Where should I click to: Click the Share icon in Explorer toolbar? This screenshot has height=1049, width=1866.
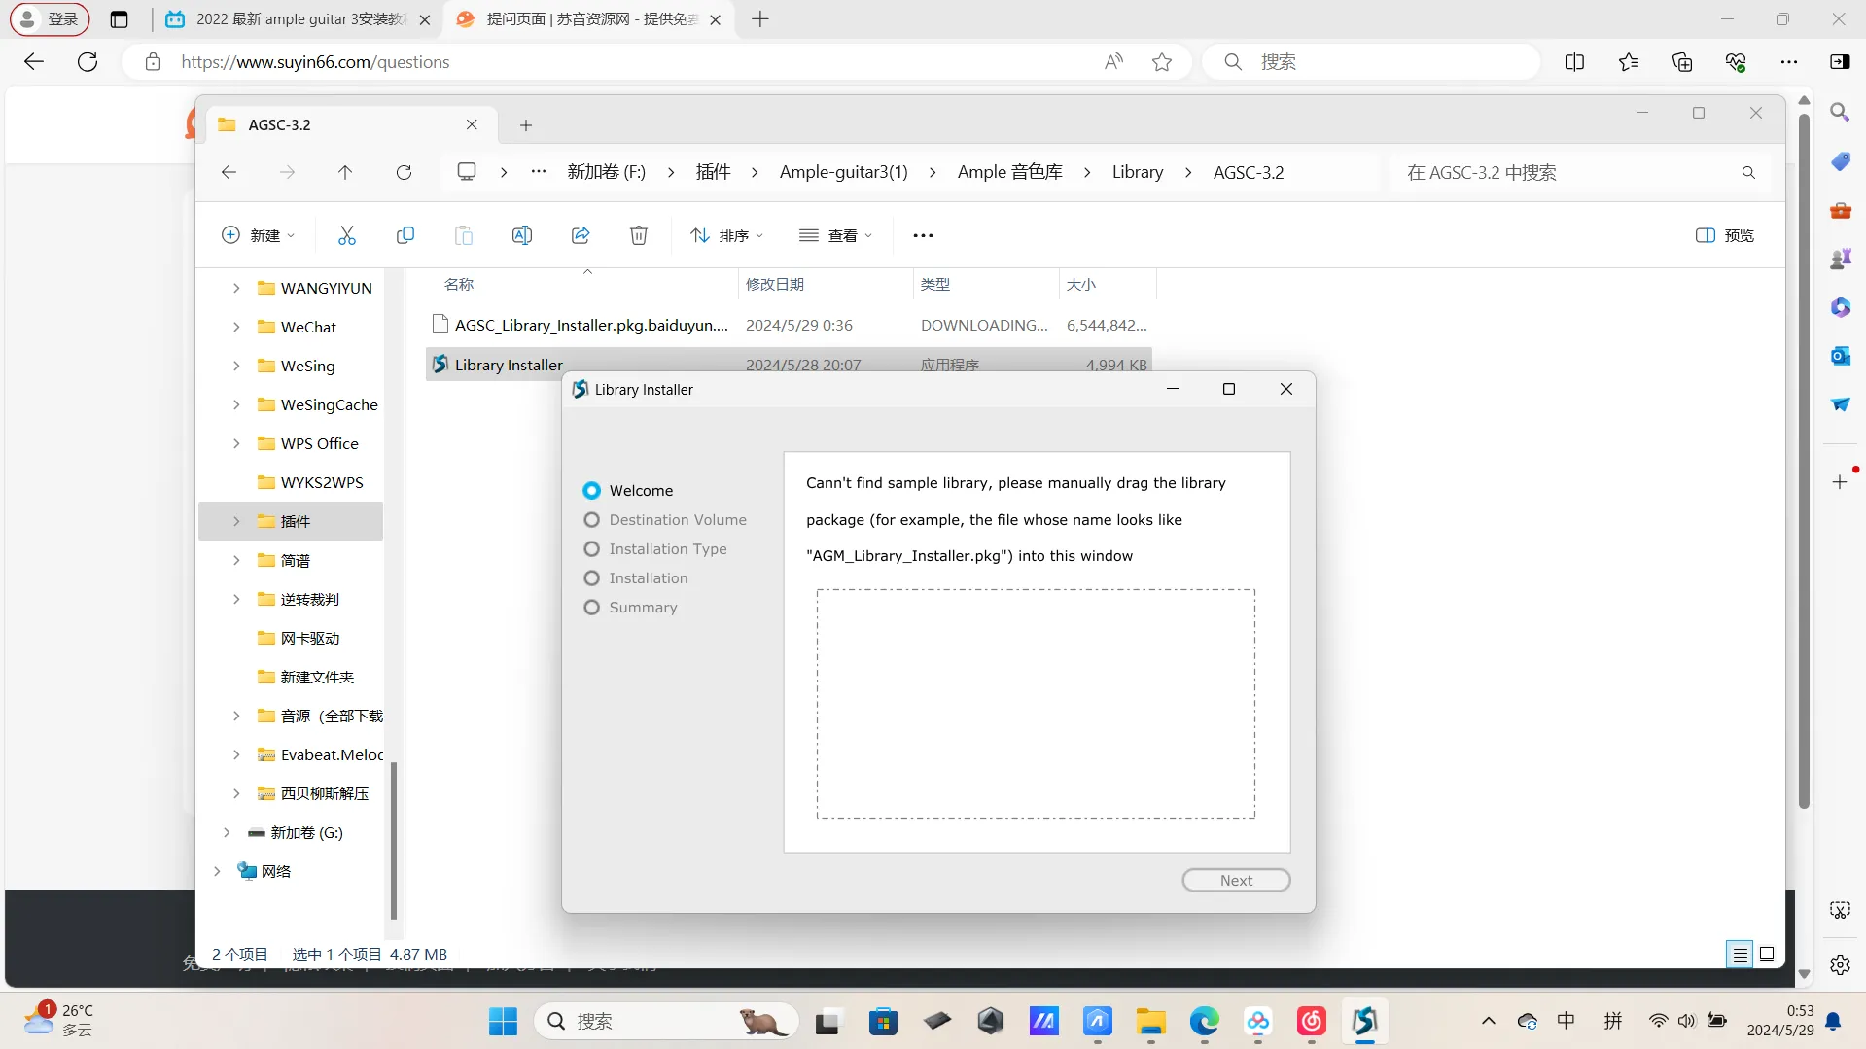pos(581,235)
